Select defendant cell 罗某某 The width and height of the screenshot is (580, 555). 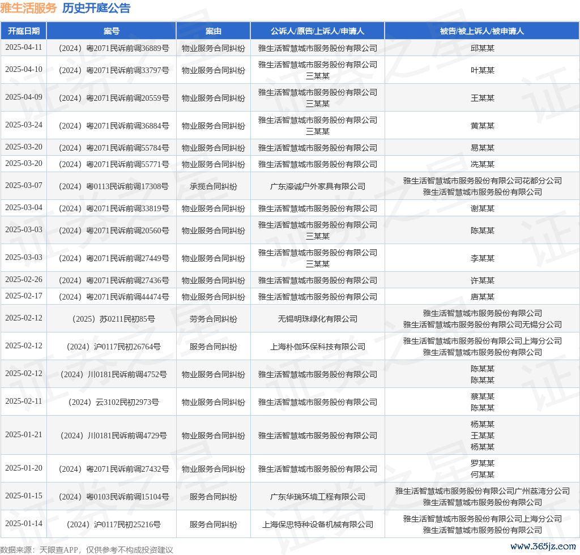coord(483,463)
